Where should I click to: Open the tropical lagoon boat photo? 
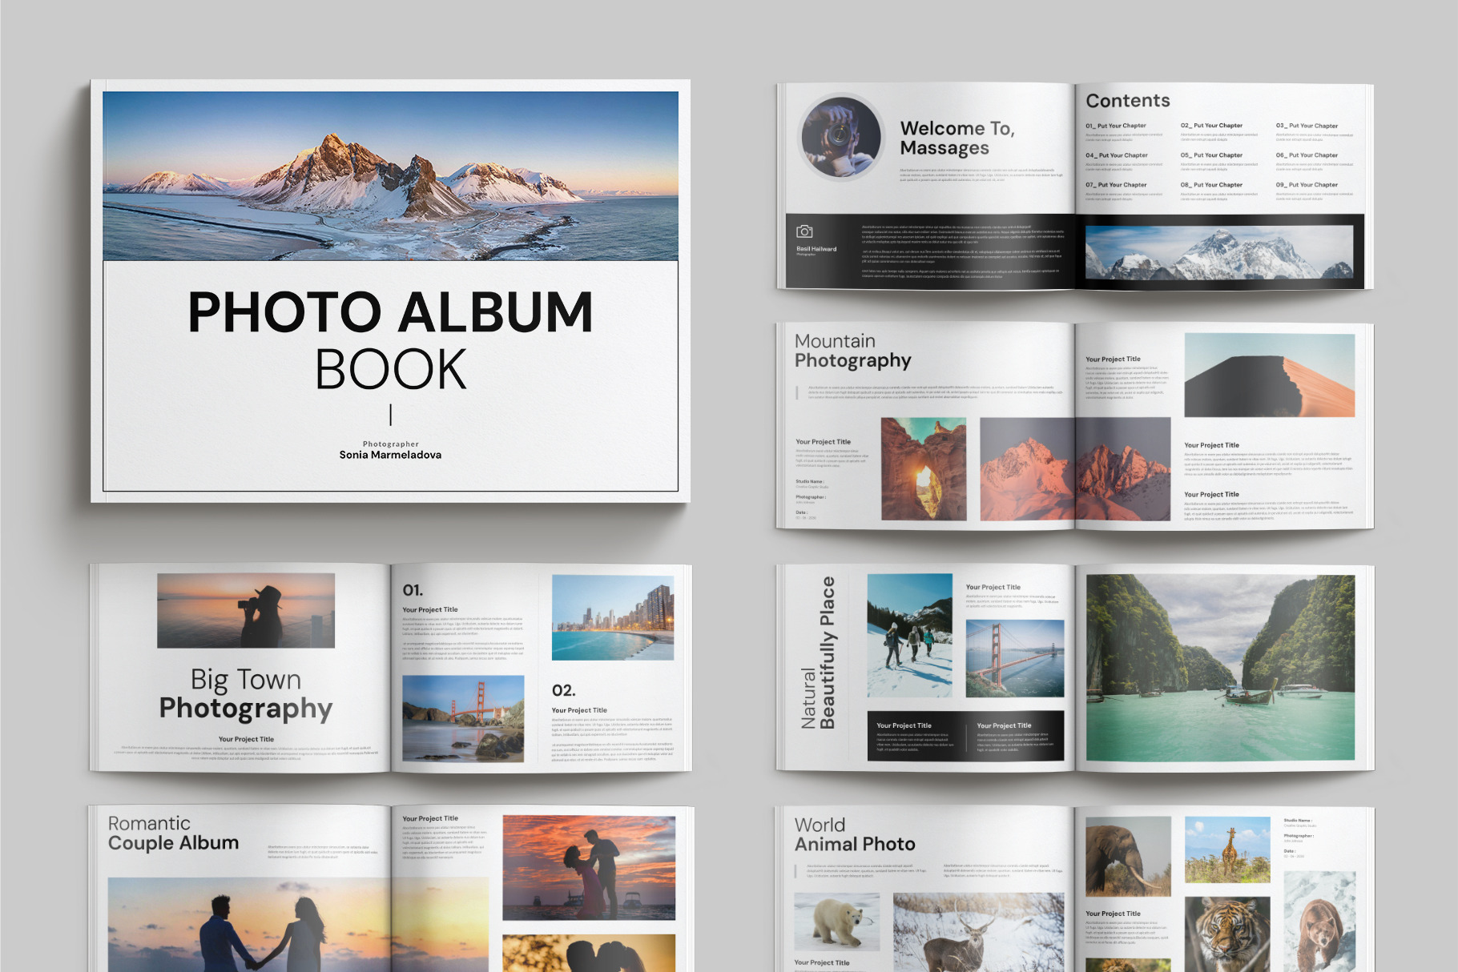[x=1220, y=667]
